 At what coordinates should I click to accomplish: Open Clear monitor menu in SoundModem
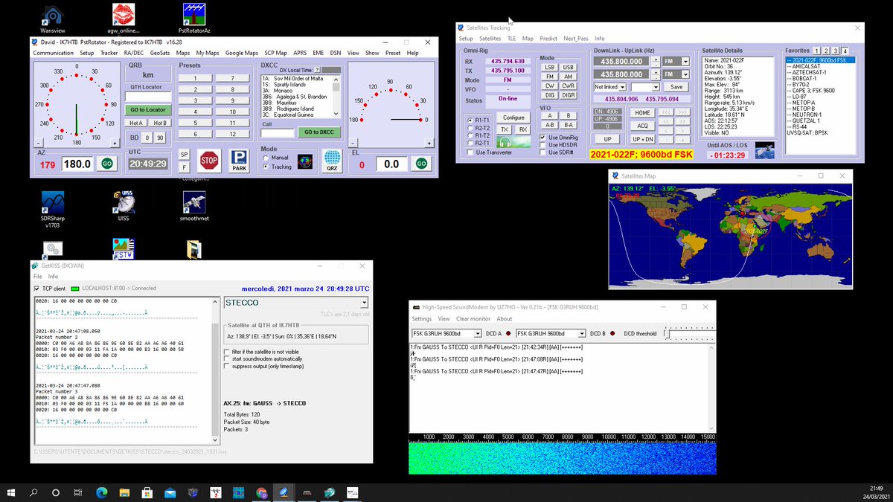[473, 318]
